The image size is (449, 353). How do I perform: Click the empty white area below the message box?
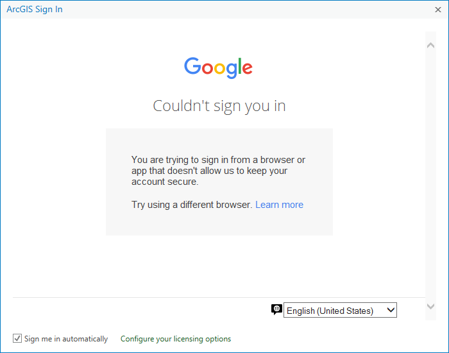218,266
